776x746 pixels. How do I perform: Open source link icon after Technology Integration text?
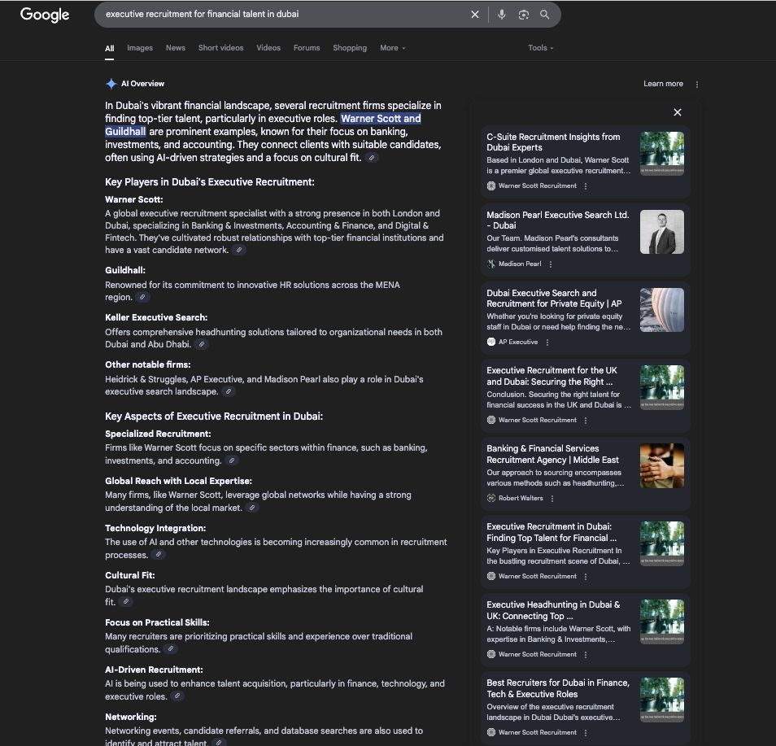coord(159,555)
